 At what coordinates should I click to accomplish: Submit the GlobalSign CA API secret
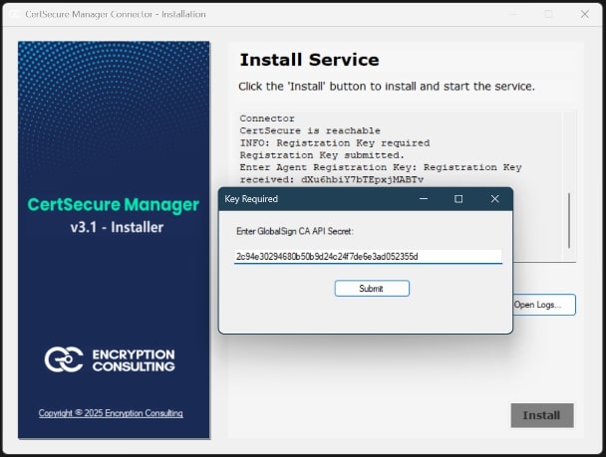[x=372, y=289]
